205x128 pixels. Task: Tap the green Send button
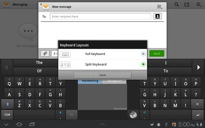click(x=156, y=54)
